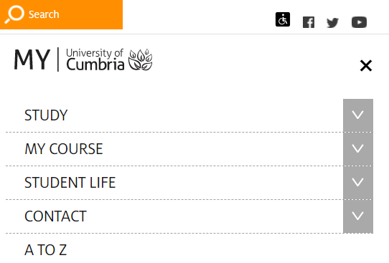Click the University of Cumbria wordmark
Screen dimensions: 389x263
tap(95, 59)
